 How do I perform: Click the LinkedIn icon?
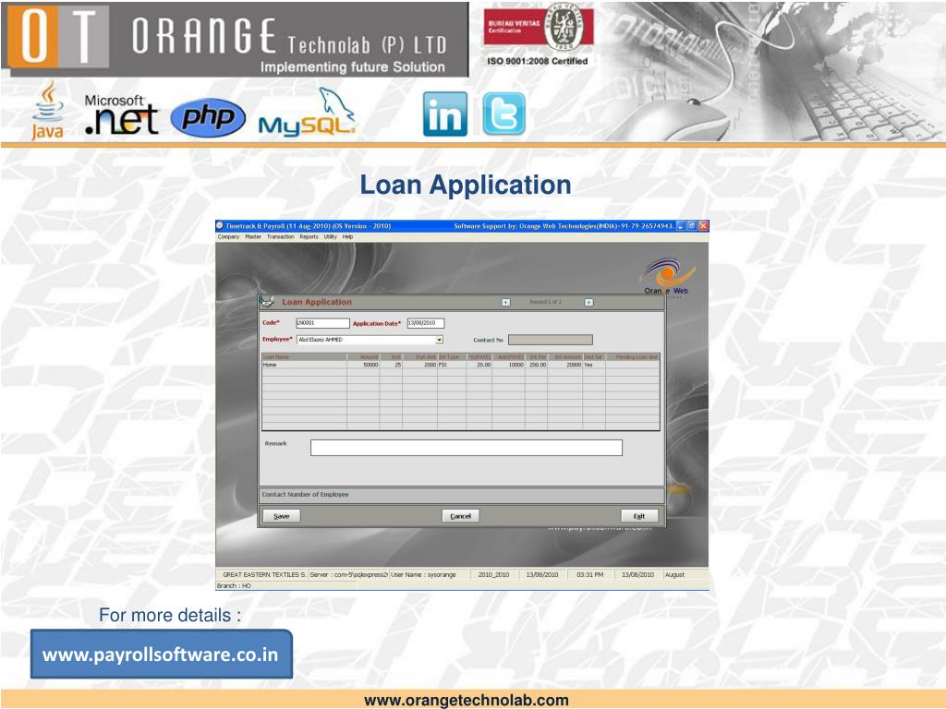[445, 114]
